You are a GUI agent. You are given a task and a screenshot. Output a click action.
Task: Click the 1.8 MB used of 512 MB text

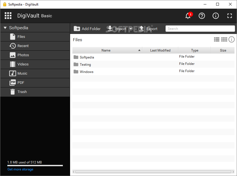(x=25, y=162)
